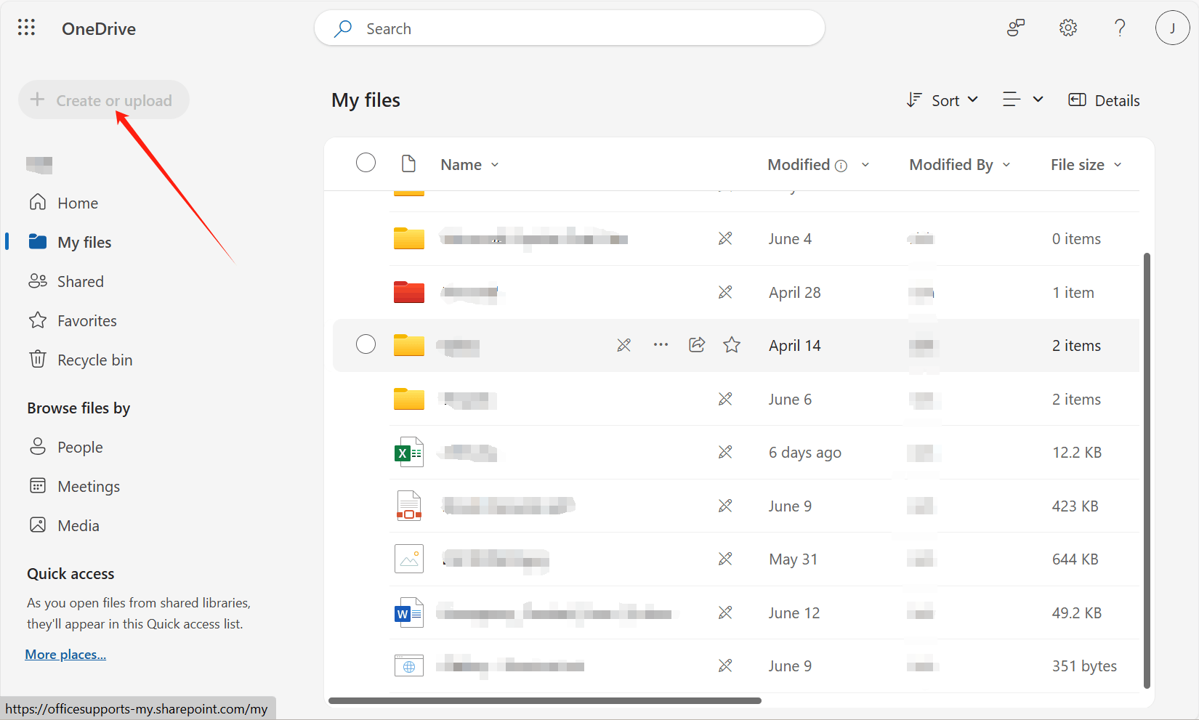Open the Details pane button
This screenshot has width=1199, height=720.
(1104, 100)
